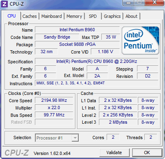This screenshot has height=159, width=165.
Task: Click the Name field Intel Pentium B960
Action: tap(77, 30)
